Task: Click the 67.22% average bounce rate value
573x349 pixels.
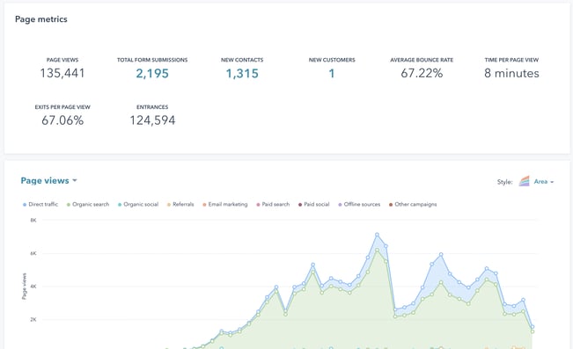Action: click(x=422, y=73)
